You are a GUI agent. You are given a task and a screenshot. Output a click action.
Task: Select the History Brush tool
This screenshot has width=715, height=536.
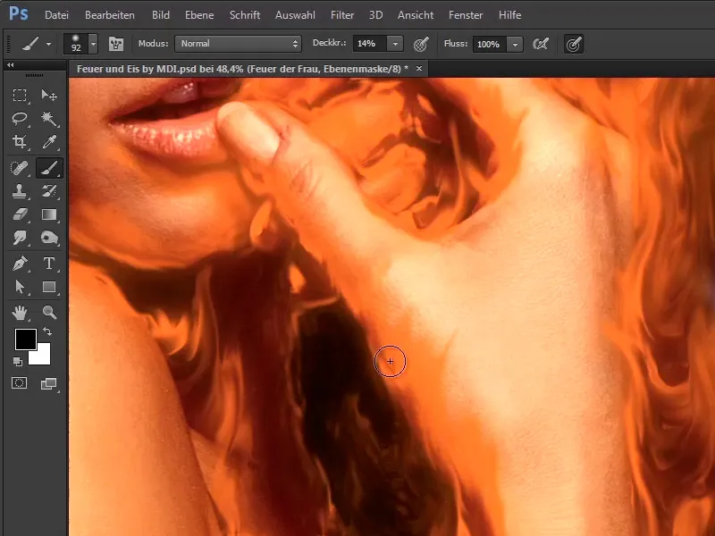[x=49, y=191]
